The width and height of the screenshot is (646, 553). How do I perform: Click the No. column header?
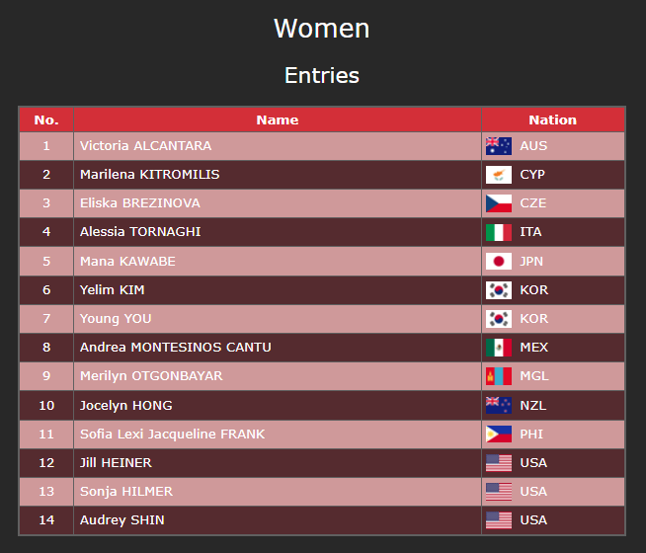46,119
